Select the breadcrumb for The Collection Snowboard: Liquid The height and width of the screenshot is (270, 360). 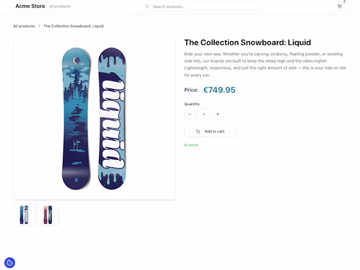pyautogui.click(x=73, y=26)
